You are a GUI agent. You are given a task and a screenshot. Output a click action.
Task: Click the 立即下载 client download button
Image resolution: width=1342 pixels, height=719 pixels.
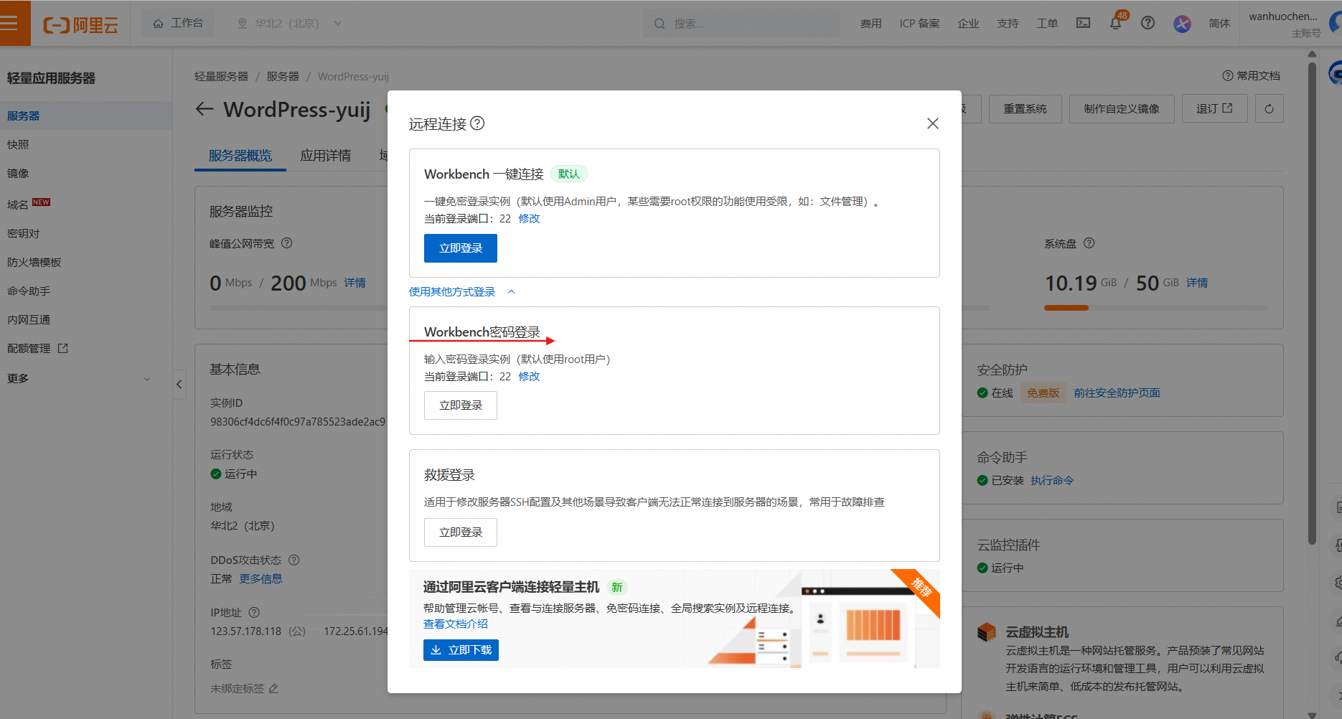click(461, 650)
